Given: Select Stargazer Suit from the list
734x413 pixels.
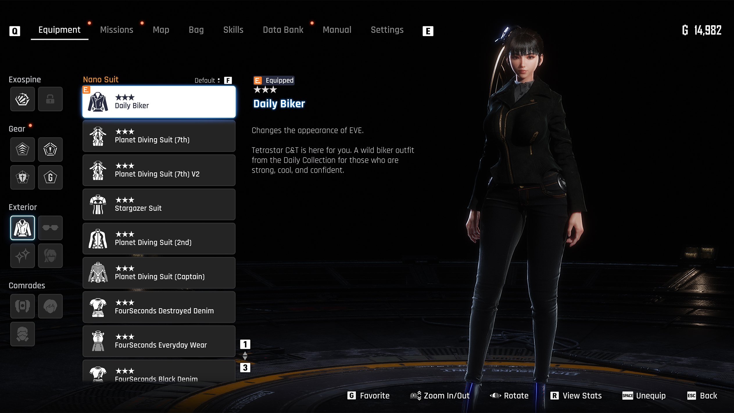Looking at the screenshot, I should (159, 204).
